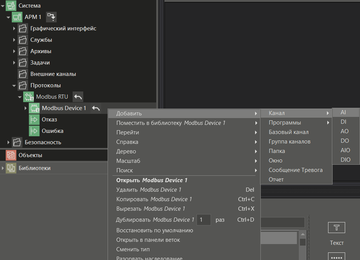This screenshot has width=360, height=260.
Task: Select the Modbus RTU protocol chip icon
Action: pos(29,96)
